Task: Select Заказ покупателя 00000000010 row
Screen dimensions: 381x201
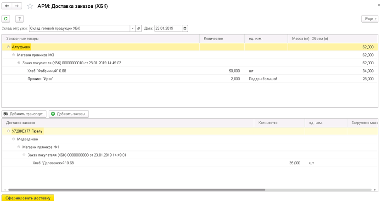Action: [190, 63]
